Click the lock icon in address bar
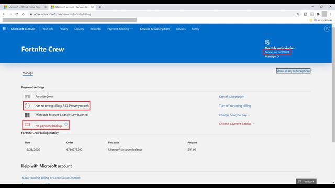 [x=31, y=14]
